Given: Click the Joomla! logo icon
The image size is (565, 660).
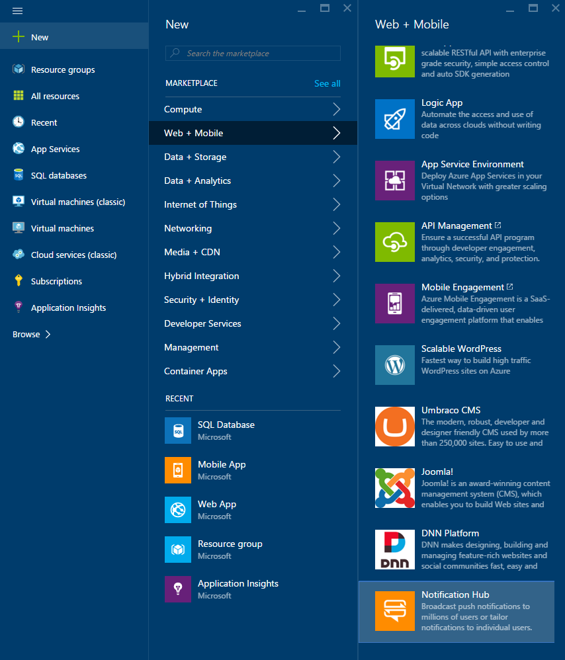Looking at the screenshot, I should point(395,488).
